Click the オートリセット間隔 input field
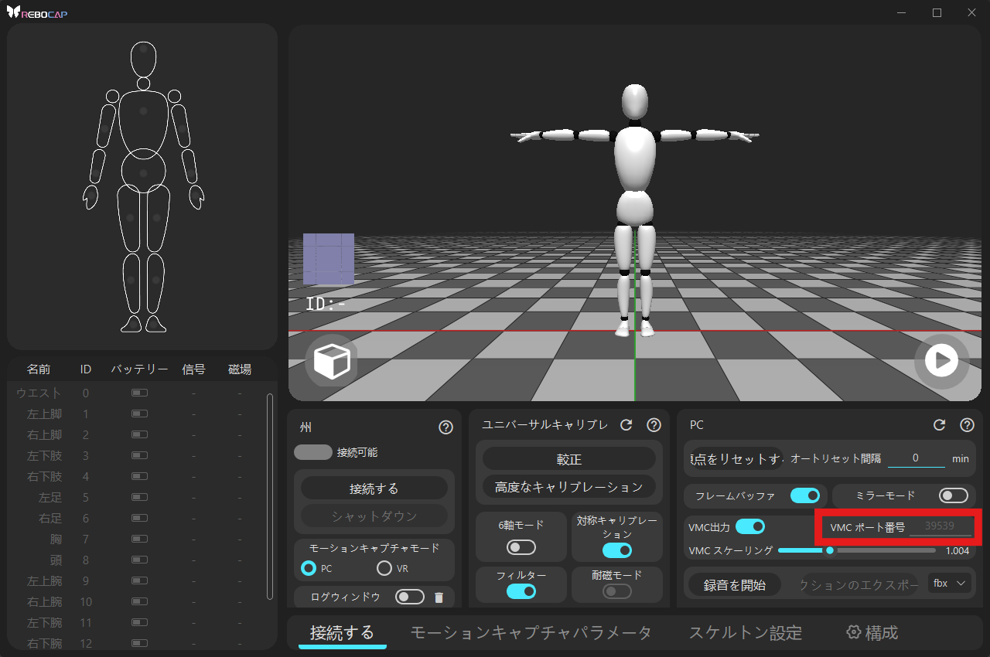 pyautogui.click(x=916, y=458)
